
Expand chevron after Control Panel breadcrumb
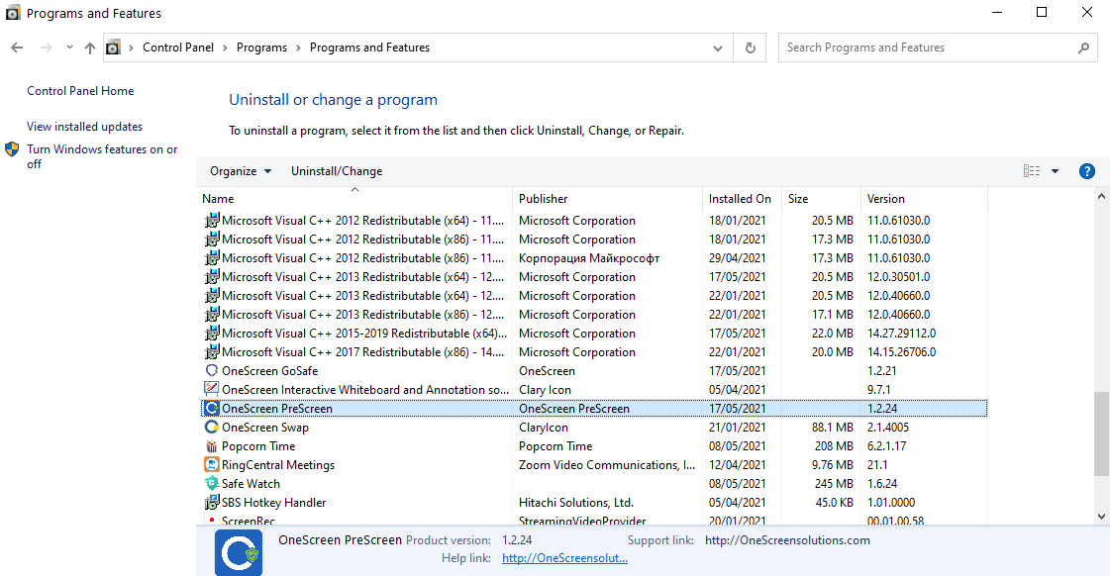click(x=225, y=48)
